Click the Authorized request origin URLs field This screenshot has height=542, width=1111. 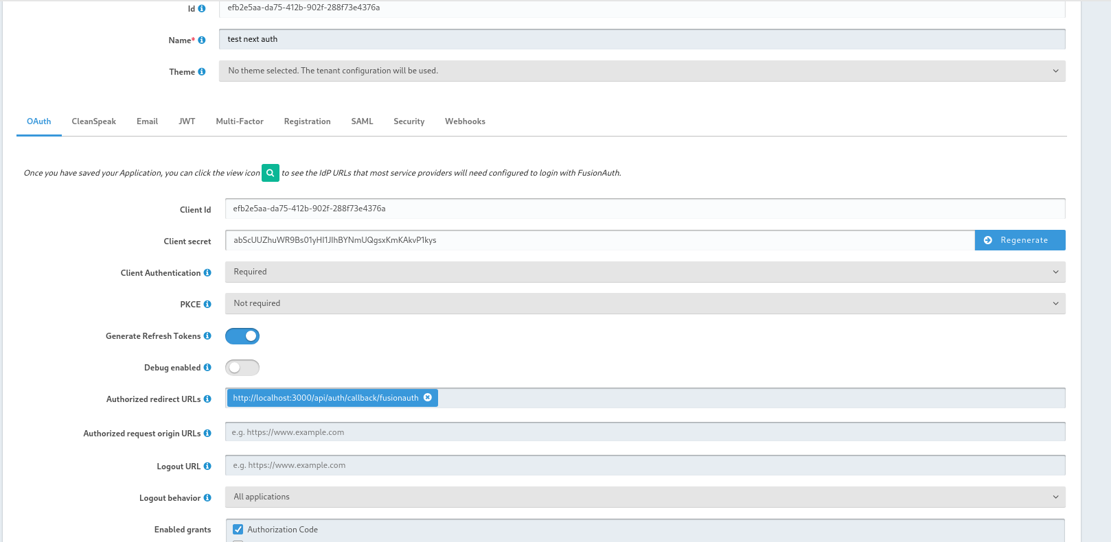click(x=645, y=432)
